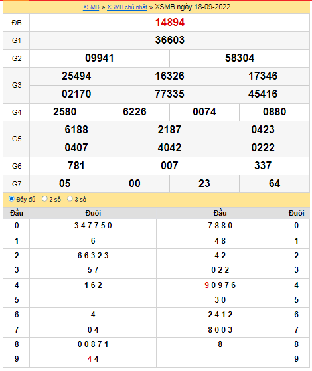Click G3 result 77335
The width and height of the screenshot is (312, 371).
(x=169, y=94)
